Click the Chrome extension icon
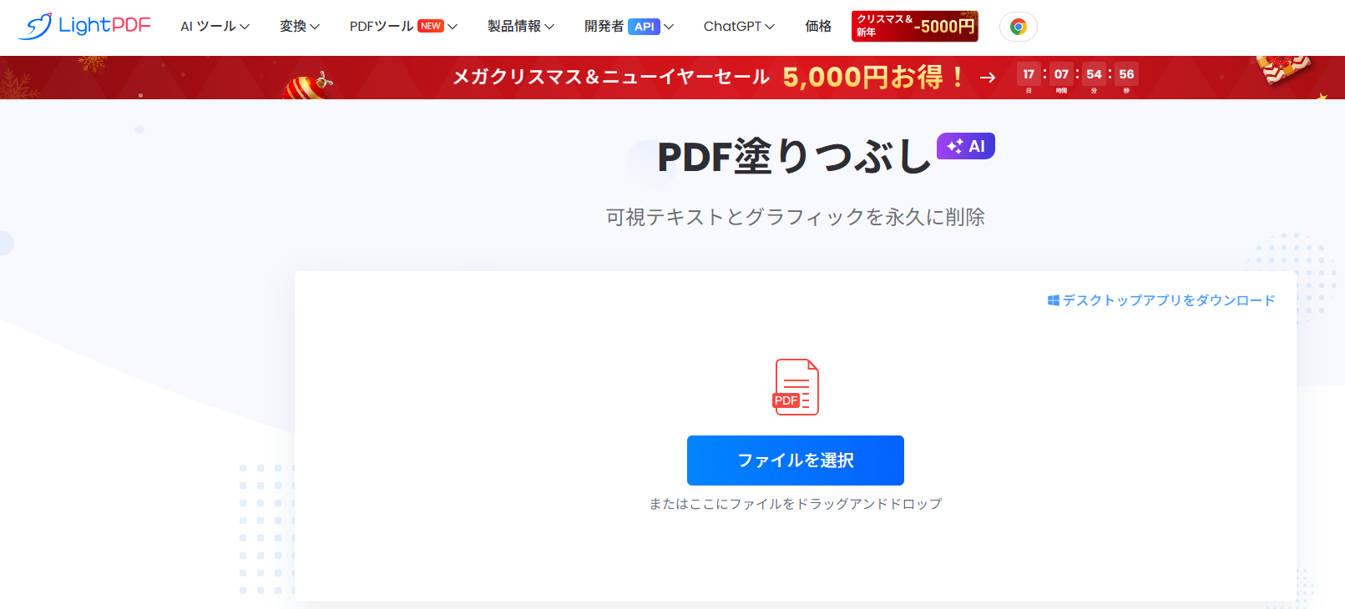Image resolution: width=1345 pixels, height=609 pixels. [1018, 27]
